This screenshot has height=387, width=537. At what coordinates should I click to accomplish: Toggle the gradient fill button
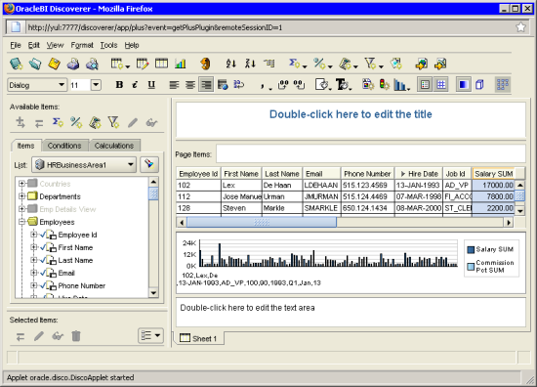tap(463, 85)
